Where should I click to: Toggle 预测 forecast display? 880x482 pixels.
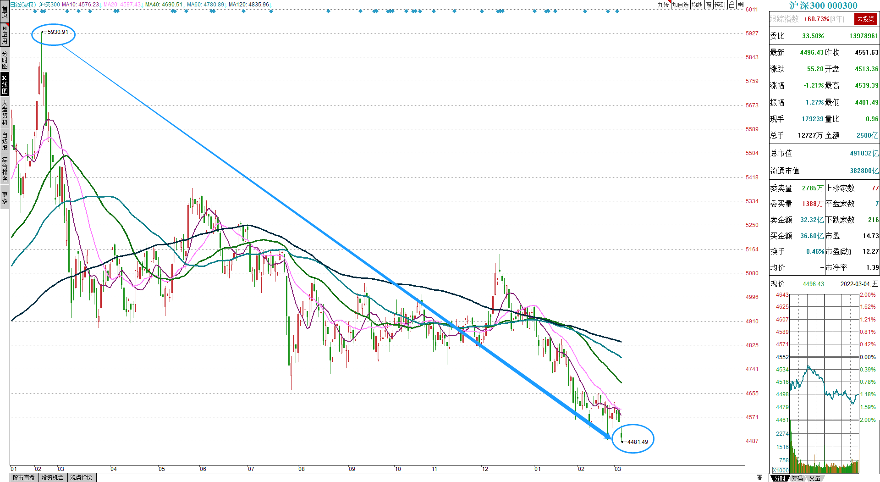click(720, 5)
